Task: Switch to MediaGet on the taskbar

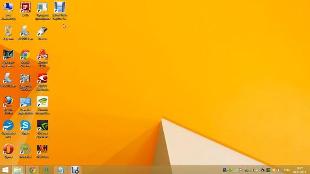Action: pyautogui.click(x=46, y=170)
